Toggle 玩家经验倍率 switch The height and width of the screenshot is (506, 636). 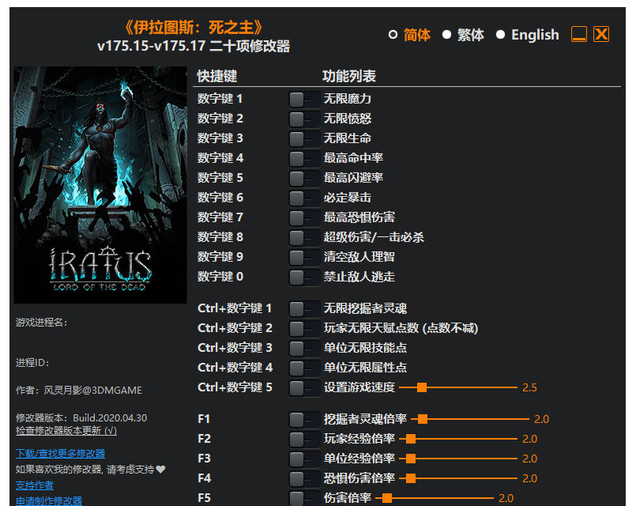[x=304, y=440]
